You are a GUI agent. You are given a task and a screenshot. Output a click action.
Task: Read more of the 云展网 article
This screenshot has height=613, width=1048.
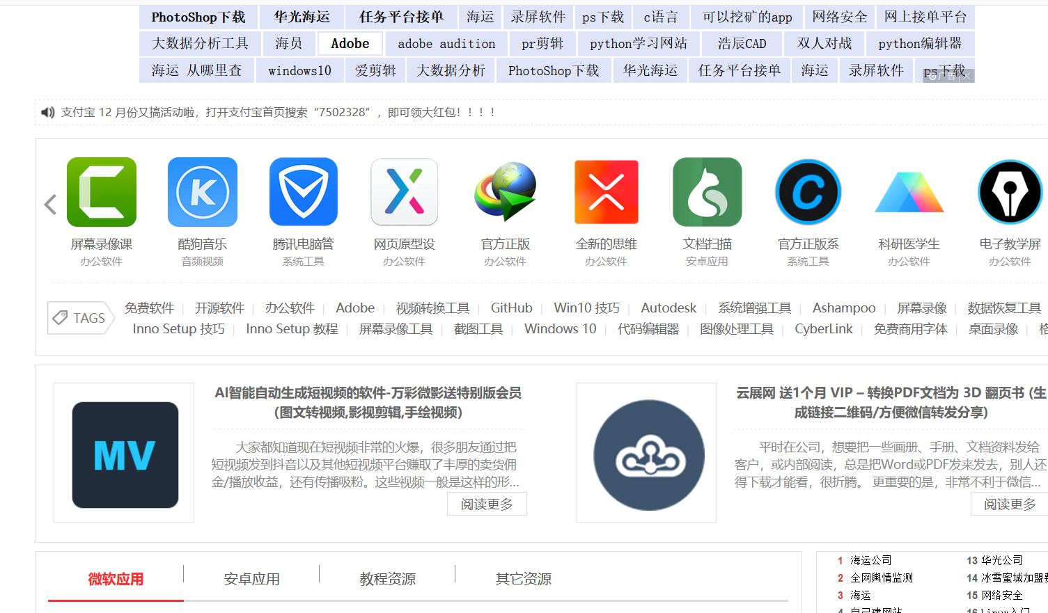tap(1010, 504)
